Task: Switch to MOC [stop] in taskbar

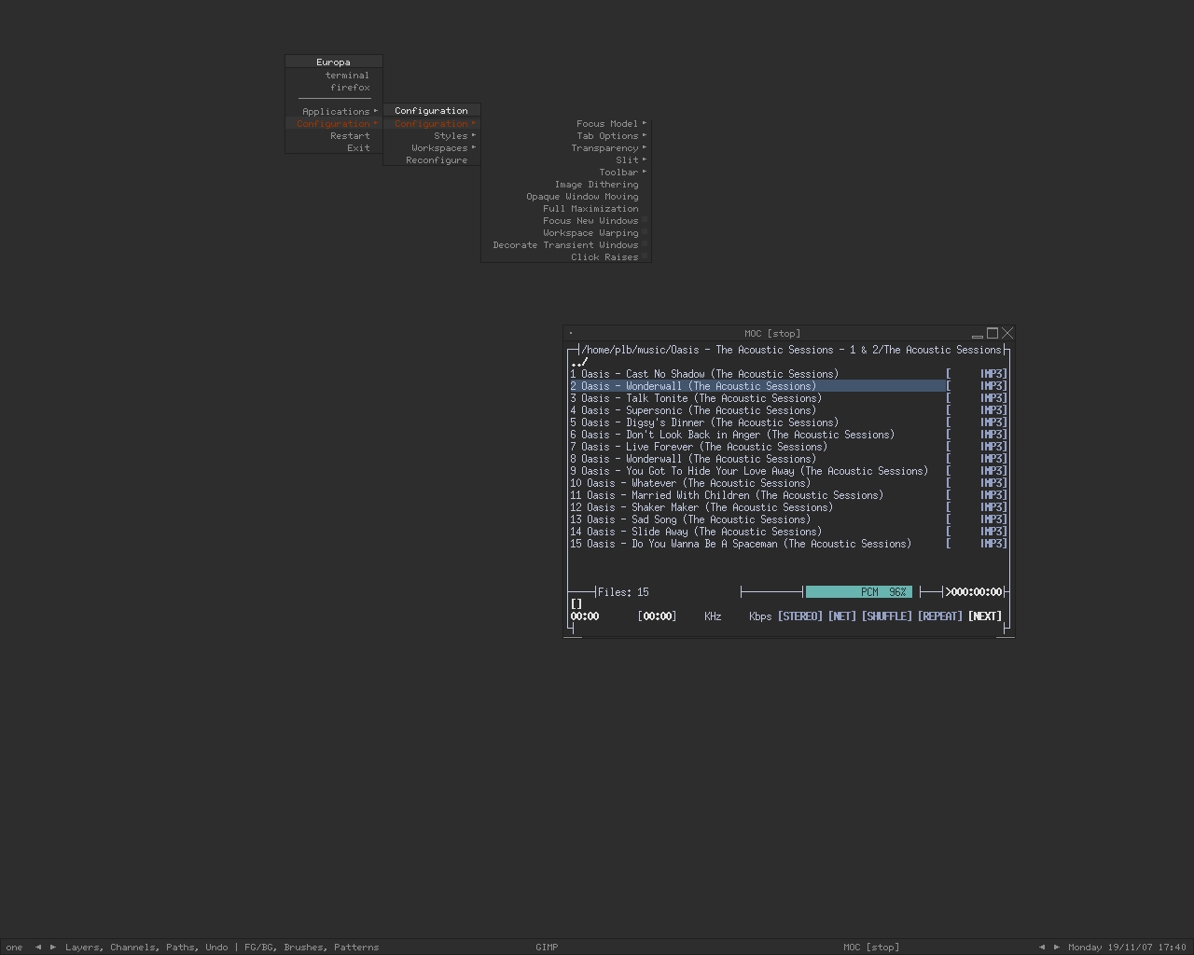Action: 871,948
